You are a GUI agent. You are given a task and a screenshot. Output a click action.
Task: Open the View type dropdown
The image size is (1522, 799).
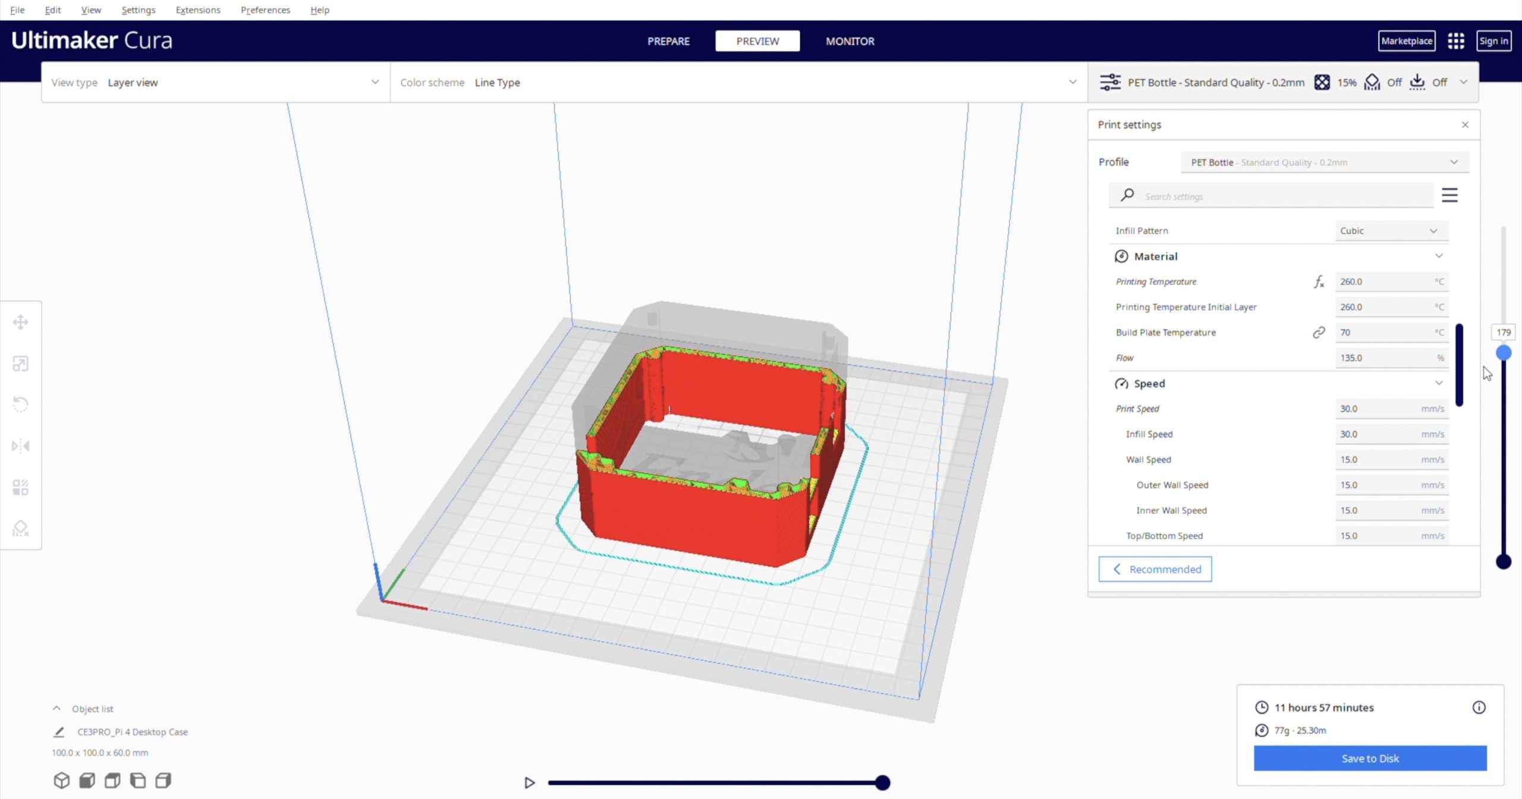click(x=215, y=83)
